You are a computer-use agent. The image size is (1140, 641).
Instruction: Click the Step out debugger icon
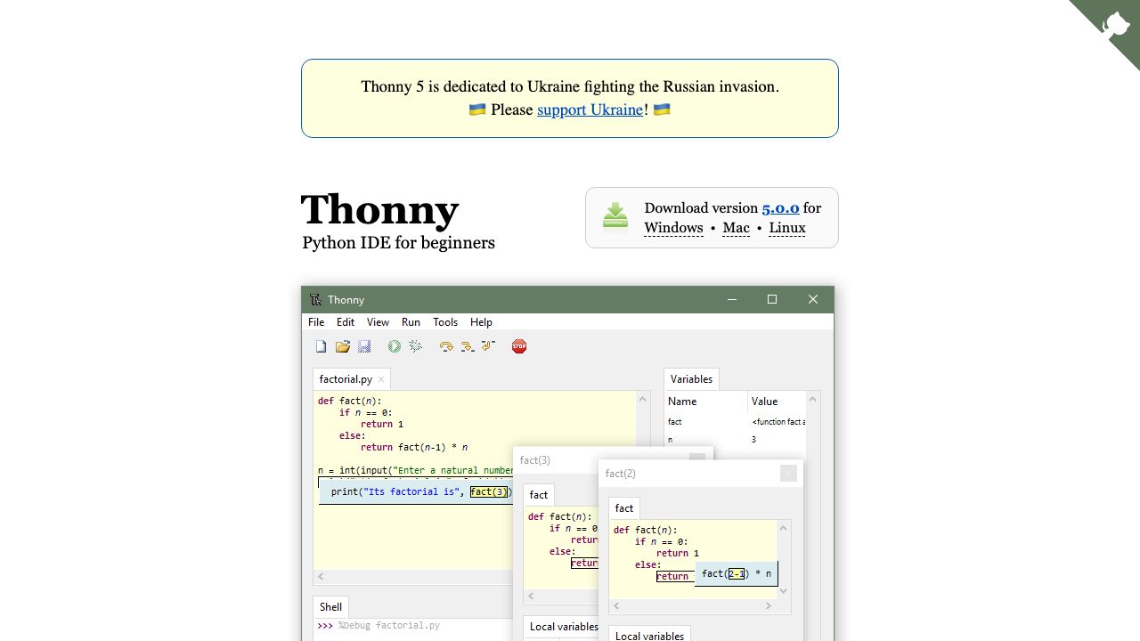(488, 345)
